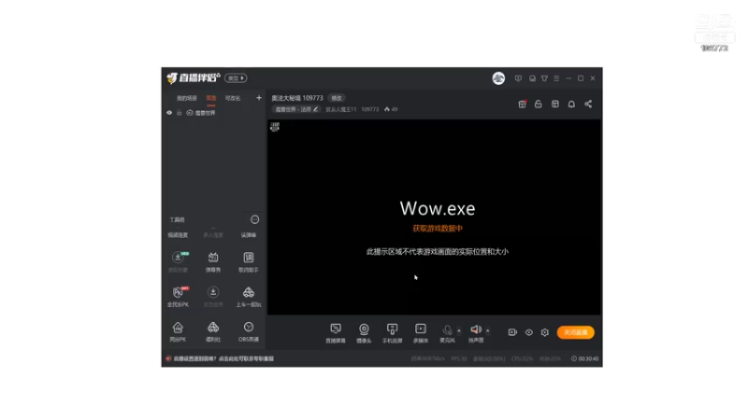Open the OBS直播 tool
748x420 pixels.
click(249, 331)
